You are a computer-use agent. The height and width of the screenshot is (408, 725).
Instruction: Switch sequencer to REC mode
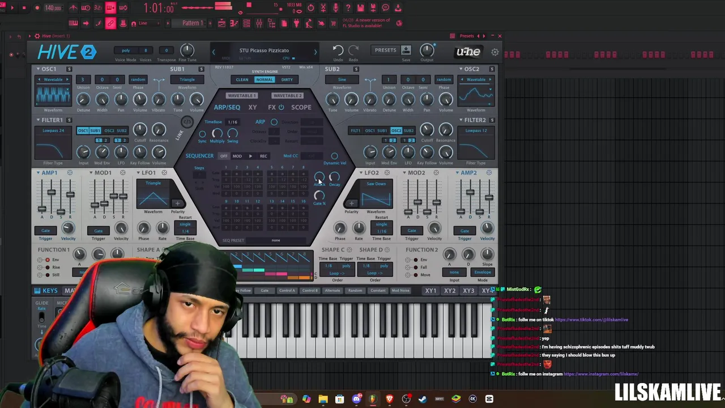(263, 156)
